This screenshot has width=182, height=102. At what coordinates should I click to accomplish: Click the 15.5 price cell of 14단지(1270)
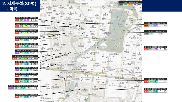[x=26, y=97]
